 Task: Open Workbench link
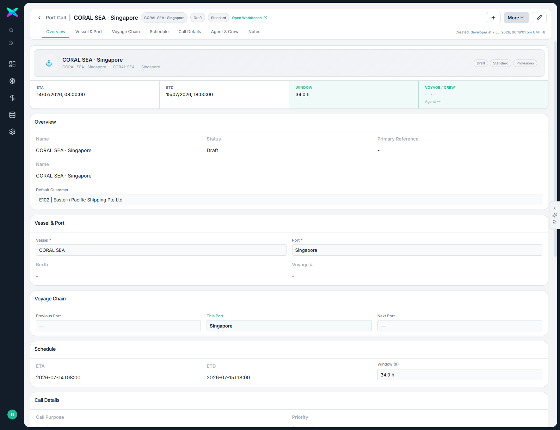click(x=250, y=18)
